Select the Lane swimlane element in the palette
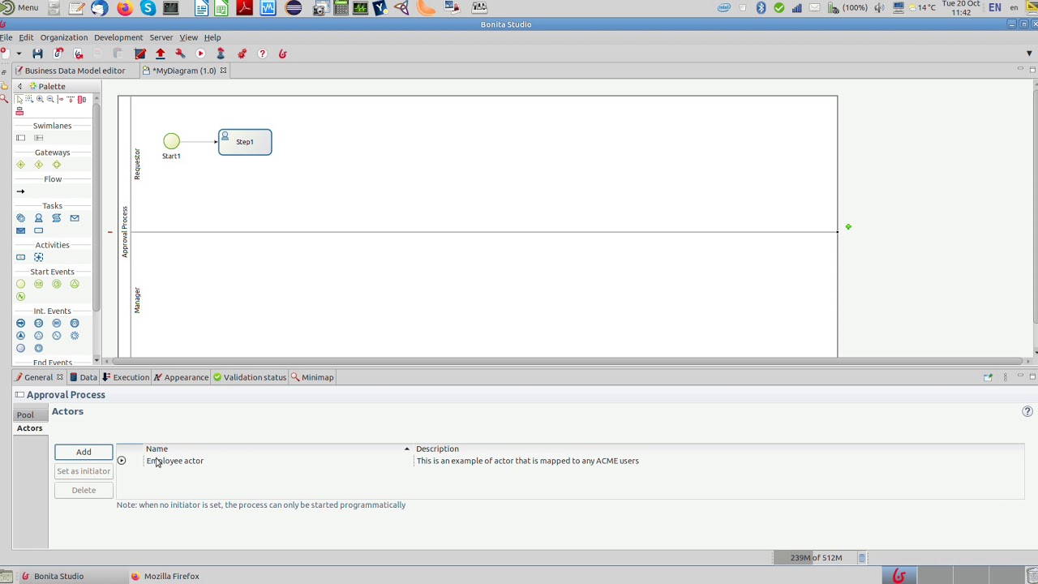1038x584 pixels. [x=38, y=138]
